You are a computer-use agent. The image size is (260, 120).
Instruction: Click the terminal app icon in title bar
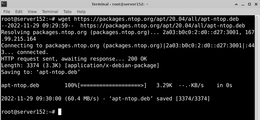click(4, 4)
